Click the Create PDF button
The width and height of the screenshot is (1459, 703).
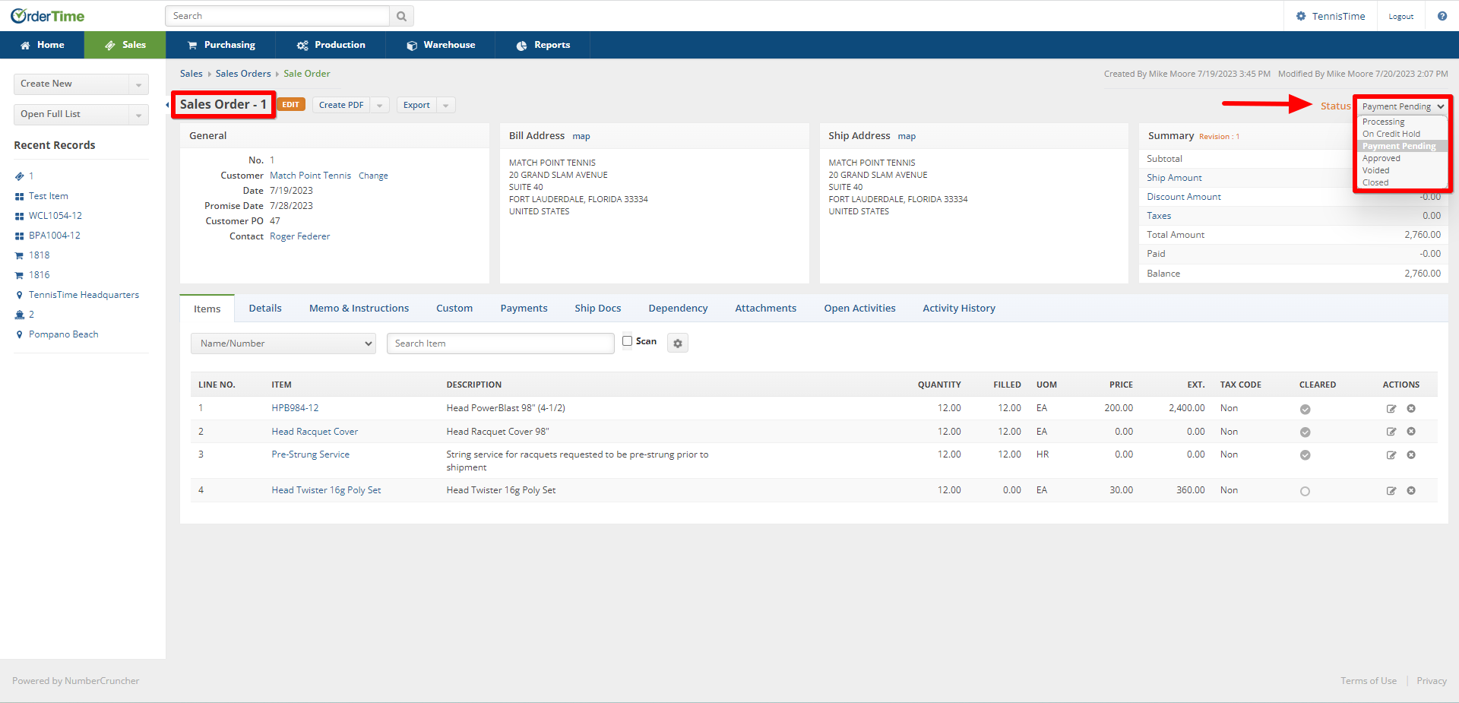pyautogui.click(x=341, y=105)
